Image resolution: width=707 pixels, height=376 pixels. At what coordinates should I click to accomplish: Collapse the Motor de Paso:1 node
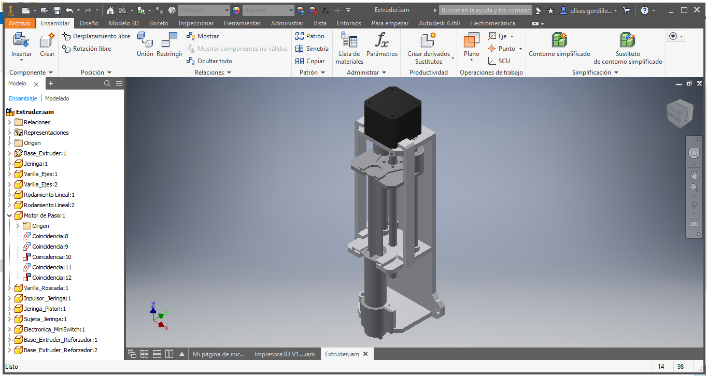point(9,215)
